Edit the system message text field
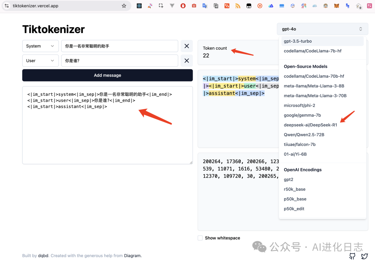This screenshot has width=375, height=262. click(119, 46)
